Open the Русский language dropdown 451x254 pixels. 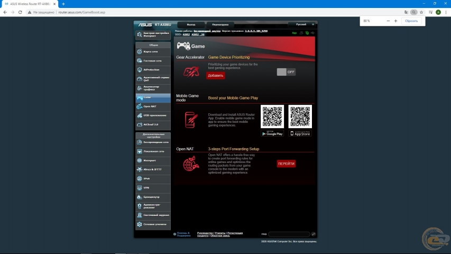(x=302, y=24)
